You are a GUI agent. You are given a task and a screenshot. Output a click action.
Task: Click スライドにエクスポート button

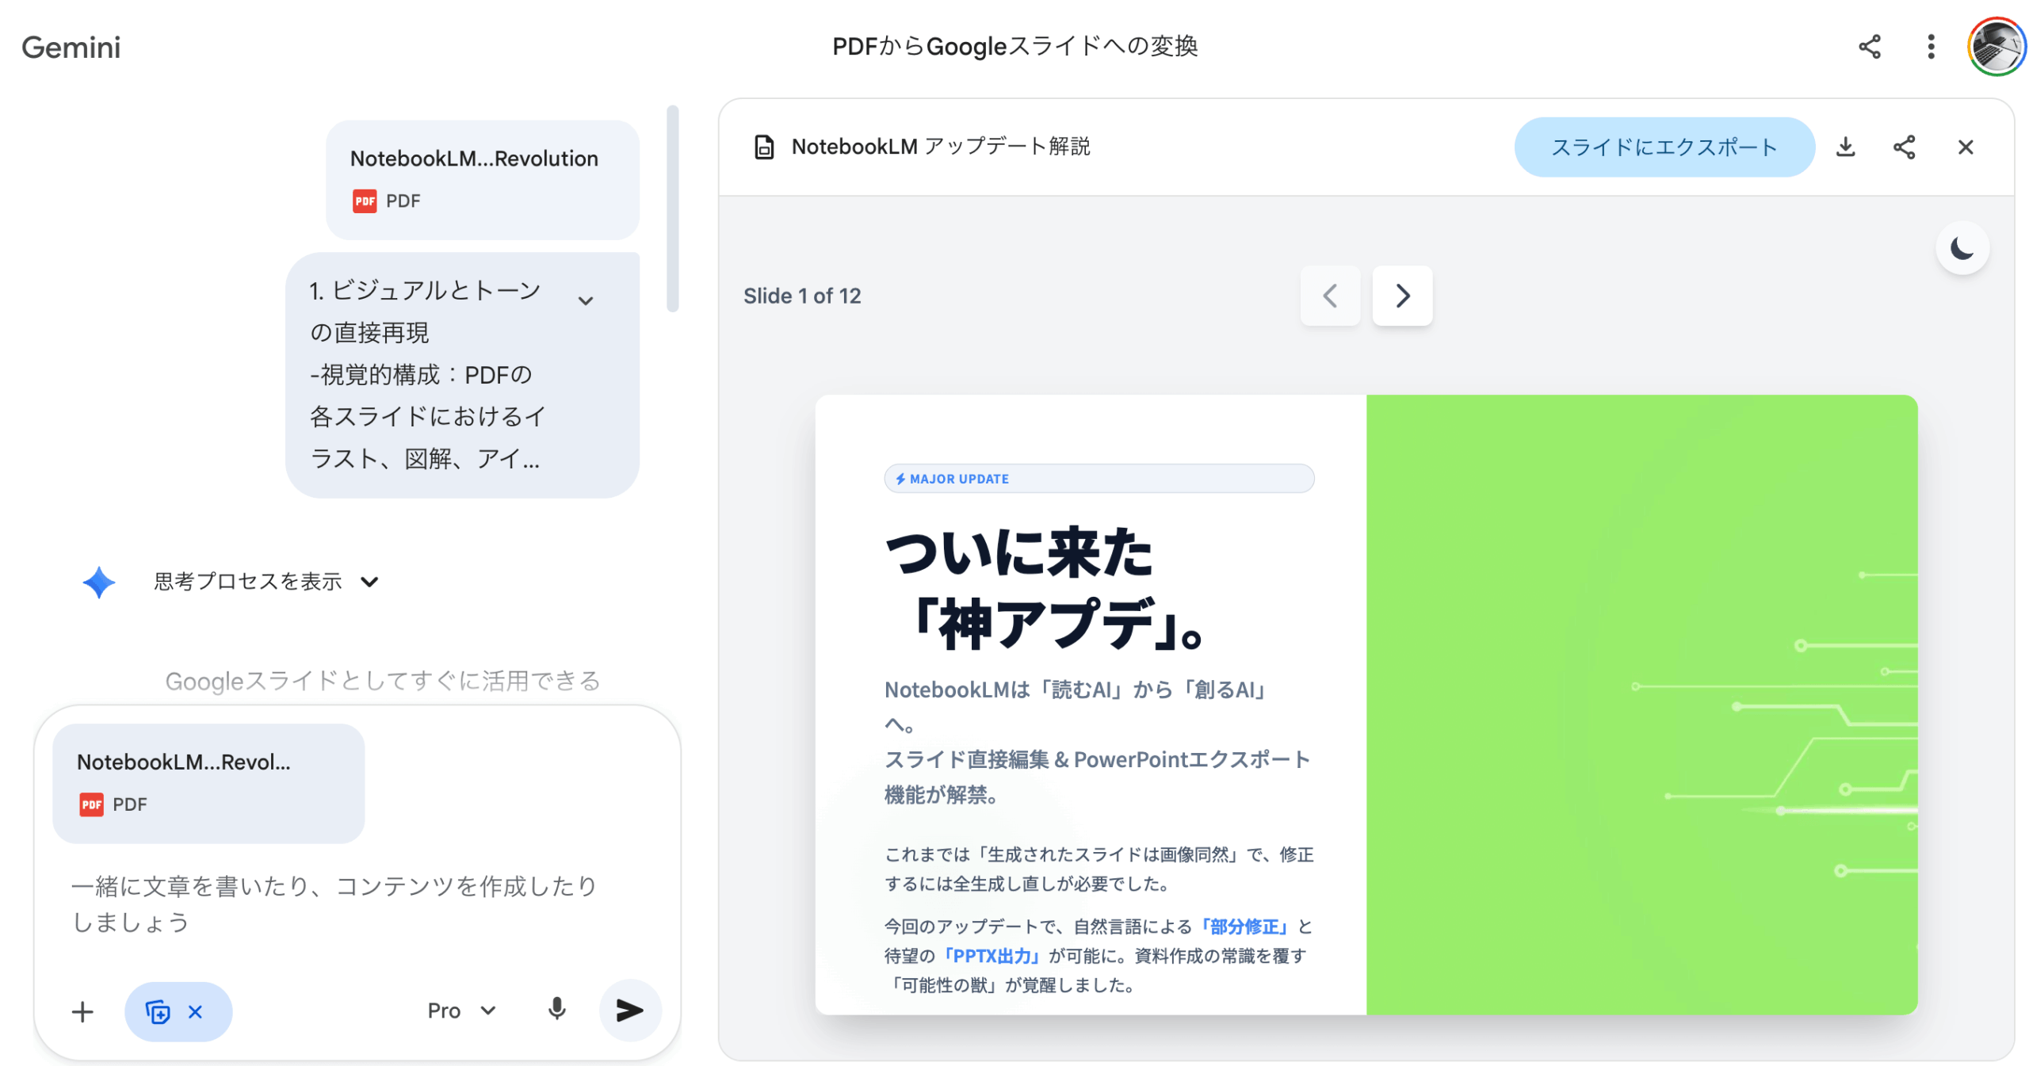click(1663, 147)
